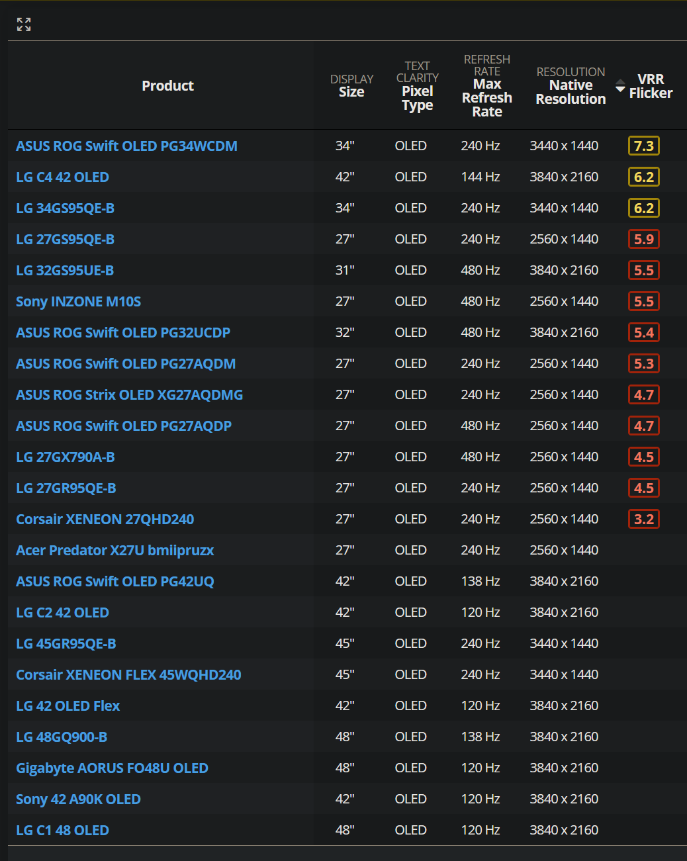Screen dimensions: 687x861
Task: Click the Product column header
Action: click(167, 86)
